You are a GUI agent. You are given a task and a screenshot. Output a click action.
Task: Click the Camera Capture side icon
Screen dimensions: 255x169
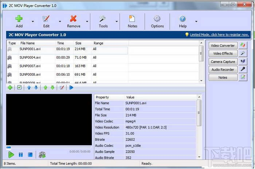click(x=243, y=61)
